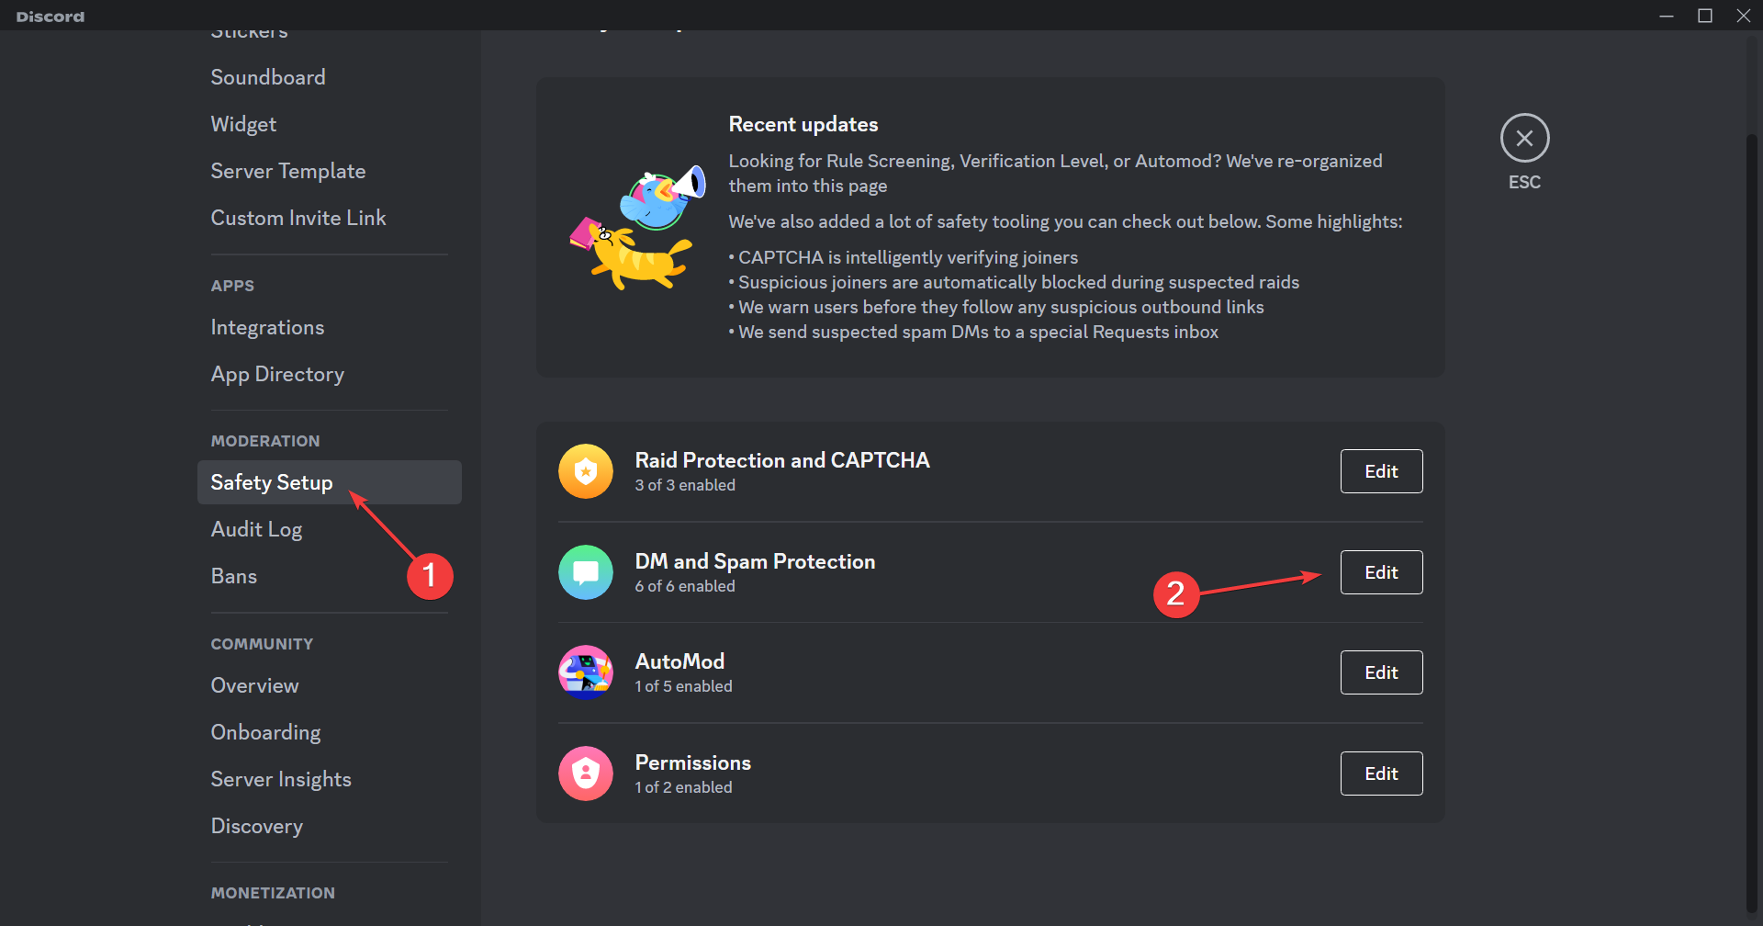Open the Bans list
1763x926 pixels.
329,576
